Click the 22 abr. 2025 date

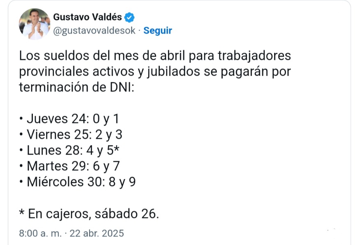tap(97, 234)
